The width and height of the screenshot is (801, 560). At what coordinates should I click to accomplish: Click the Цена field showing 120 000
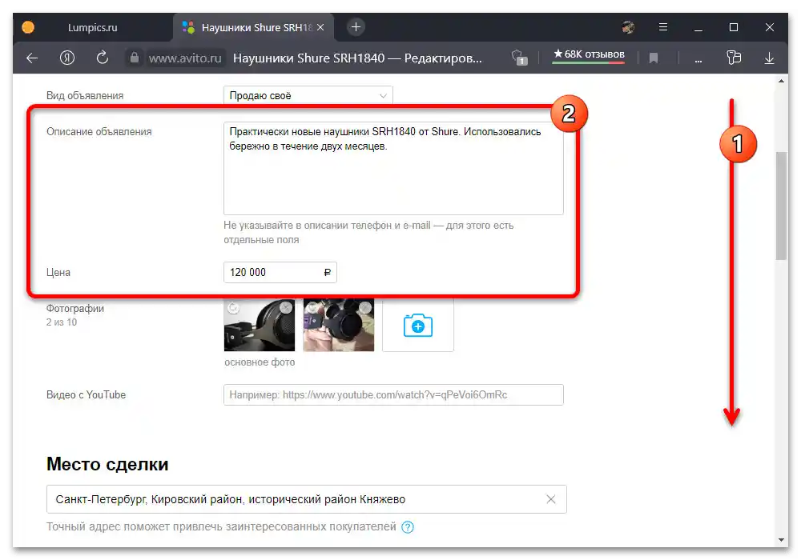point(280,272)
